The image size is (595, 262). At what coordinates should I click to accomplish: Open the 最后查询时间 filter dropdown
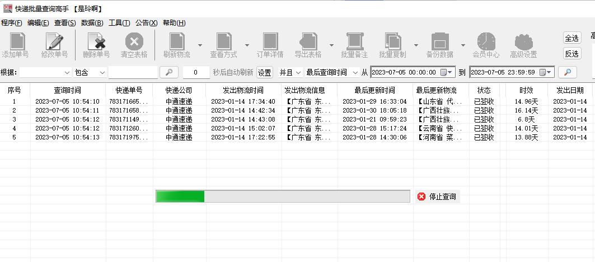[332, 72]
